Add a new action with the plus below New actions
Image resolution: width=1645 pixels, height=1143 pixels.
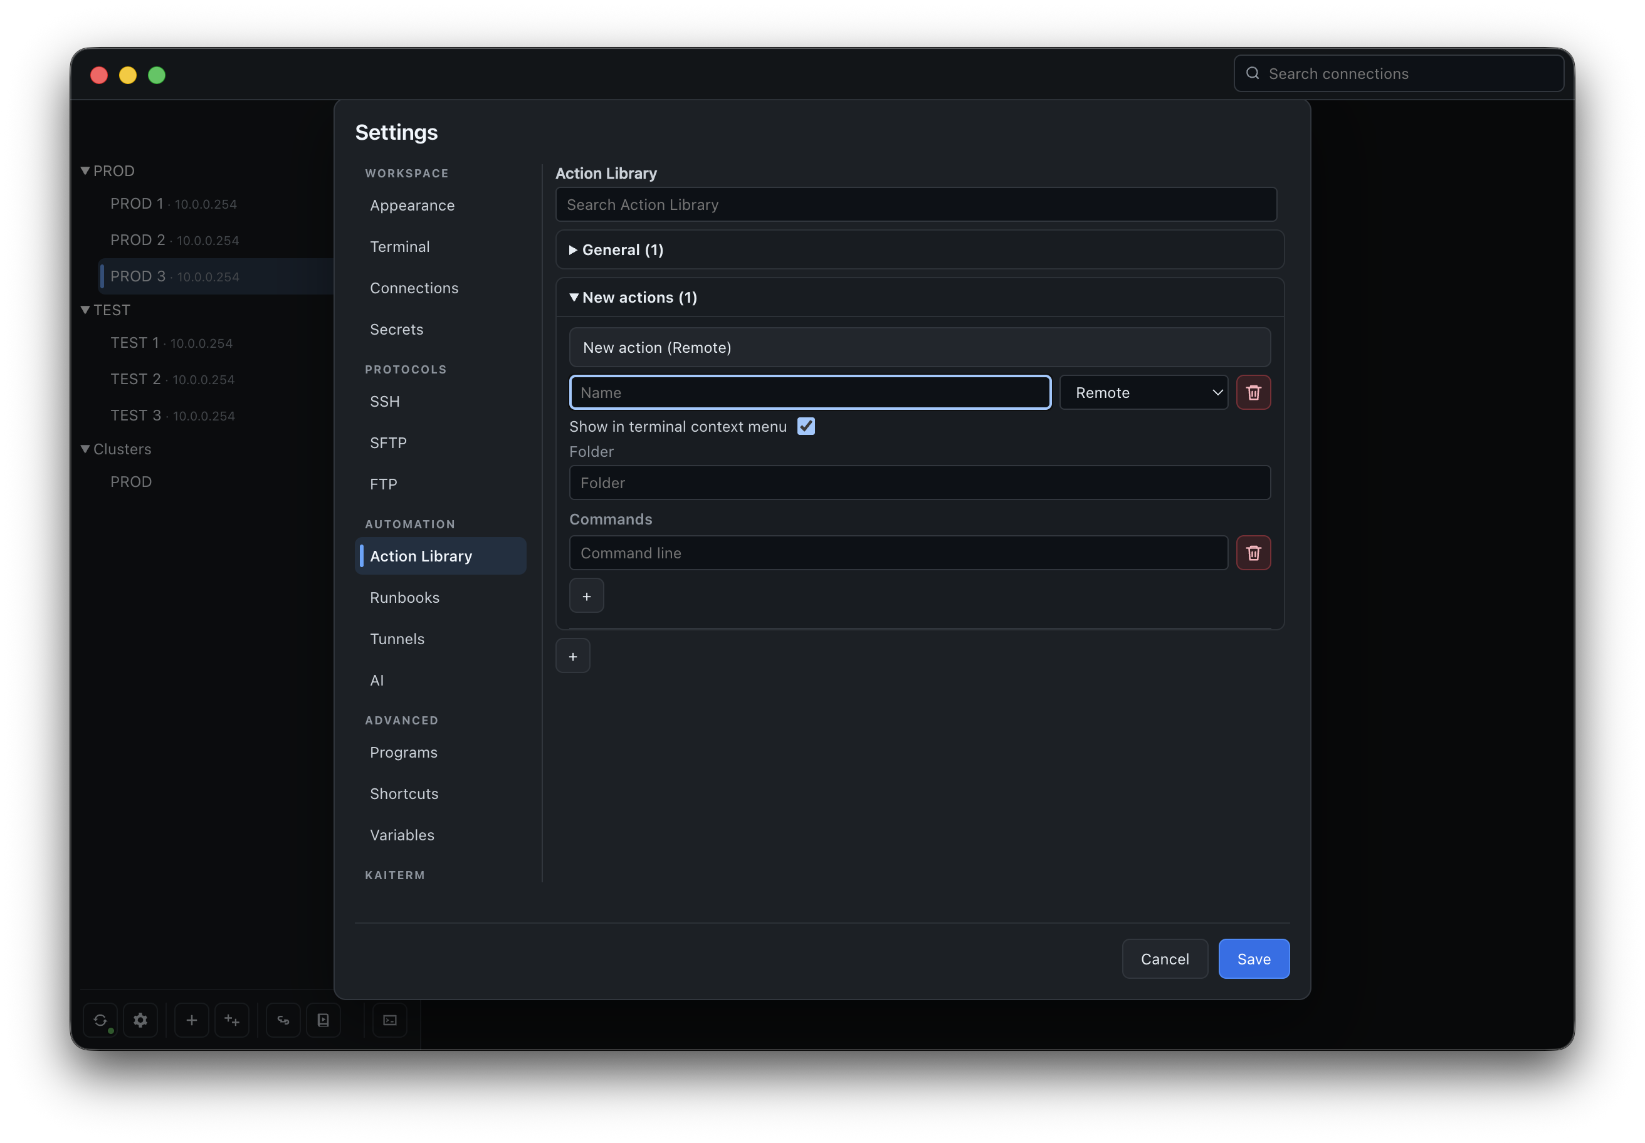[x=573, y=656]
